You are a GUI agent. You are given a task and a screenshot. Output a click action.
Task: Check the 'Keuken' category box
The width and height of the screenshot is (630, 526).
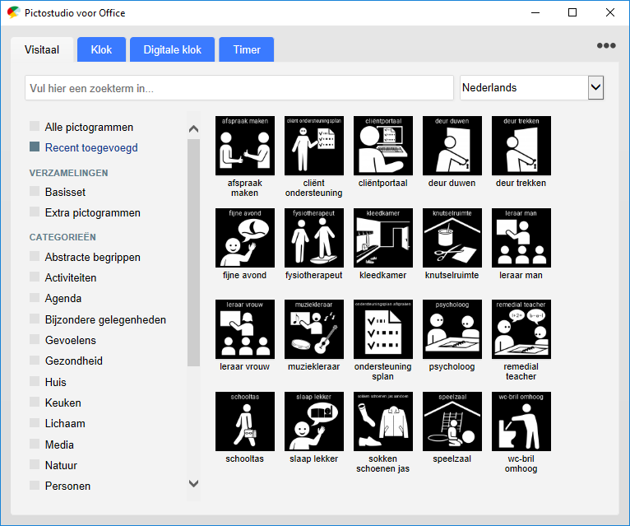coord(35,402)
